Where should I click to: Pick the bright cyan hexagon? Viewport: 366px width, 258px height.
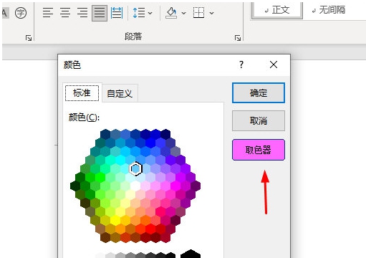pos(120,161)
